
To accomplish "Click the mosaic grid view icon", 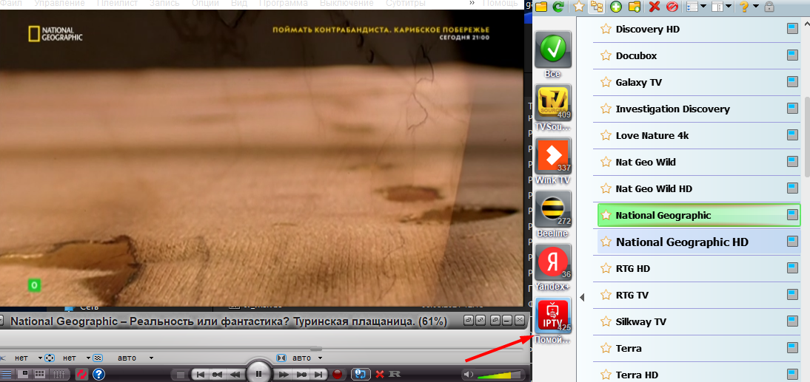I will point(40,374).
